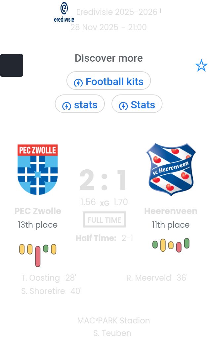Viewport: 209px width, 342px height.
Task: Click the dark square button at left
Action: click(12, 65)
